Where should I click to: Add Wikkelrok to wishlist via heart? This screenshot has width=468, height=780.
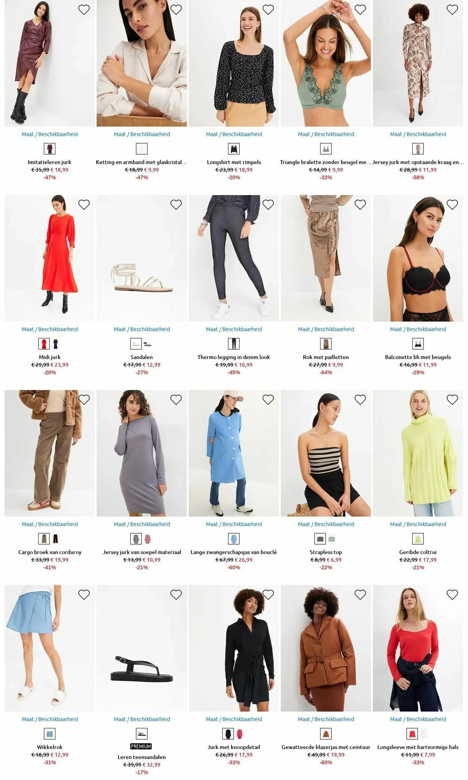point(84,595)
